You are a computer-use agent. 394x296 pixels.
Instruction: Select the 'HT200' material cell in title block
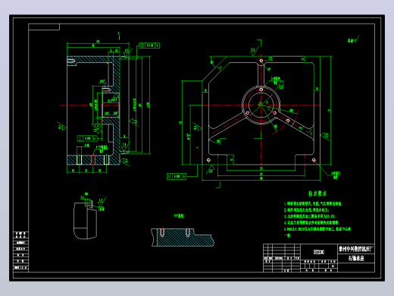319,252
